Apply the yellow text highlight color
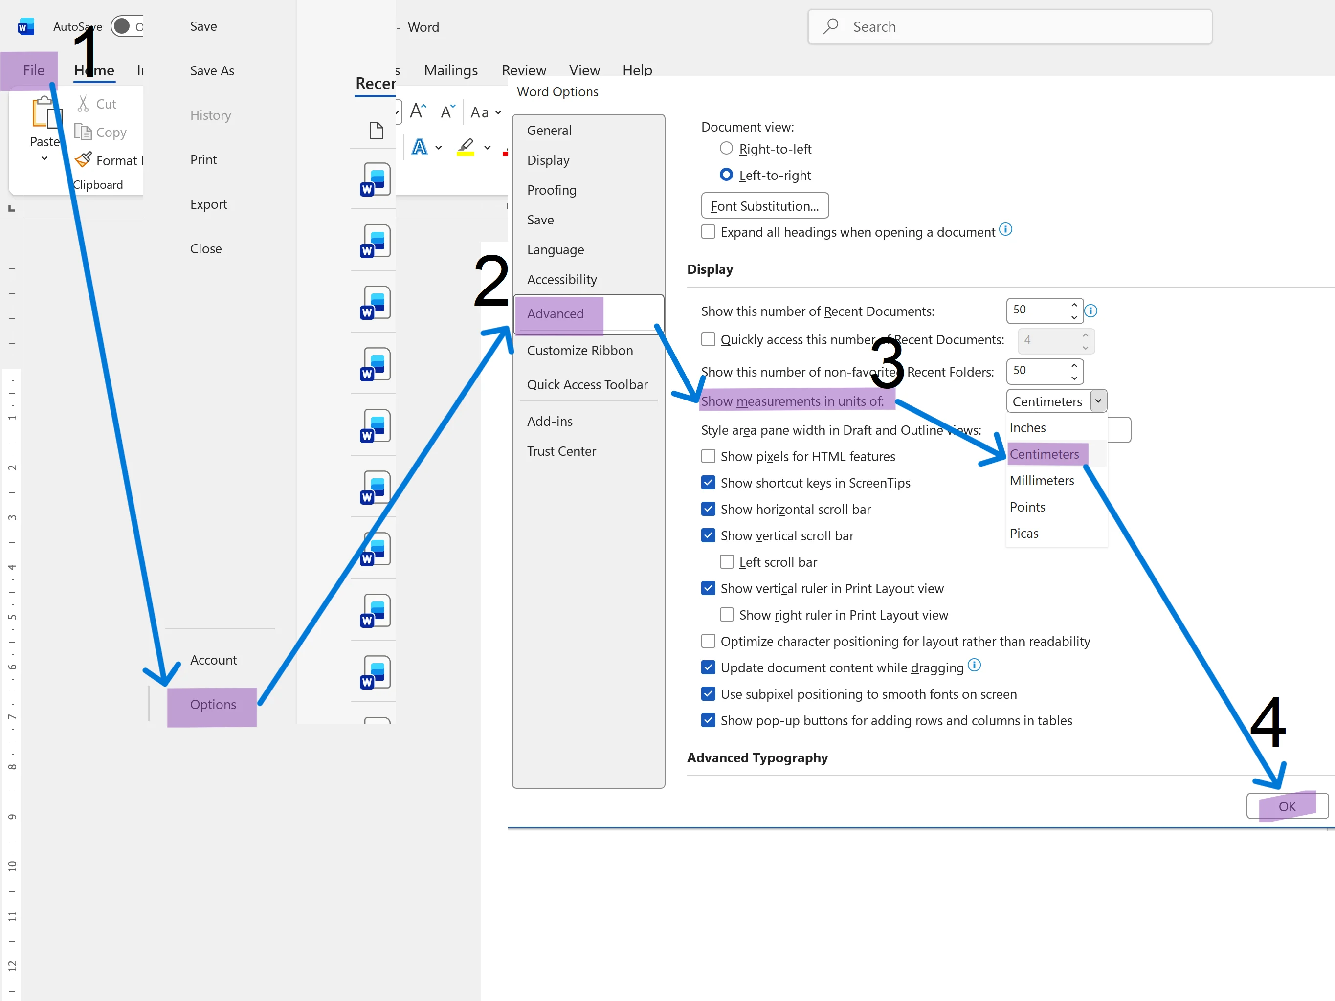Image resolution: width=1335 pixels, height=1001 pixels. (466, 147)
